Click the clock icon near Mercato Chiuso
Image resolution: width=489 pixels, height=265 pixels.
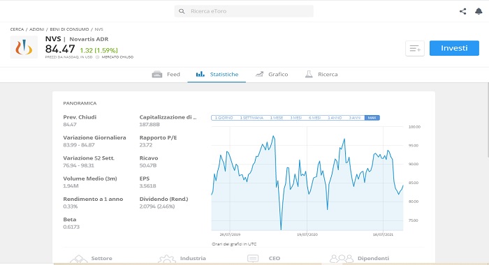coord(97,57)
